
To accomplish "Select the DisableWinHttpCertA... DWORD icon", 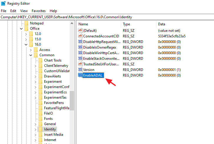I will [x=80, y=53].
